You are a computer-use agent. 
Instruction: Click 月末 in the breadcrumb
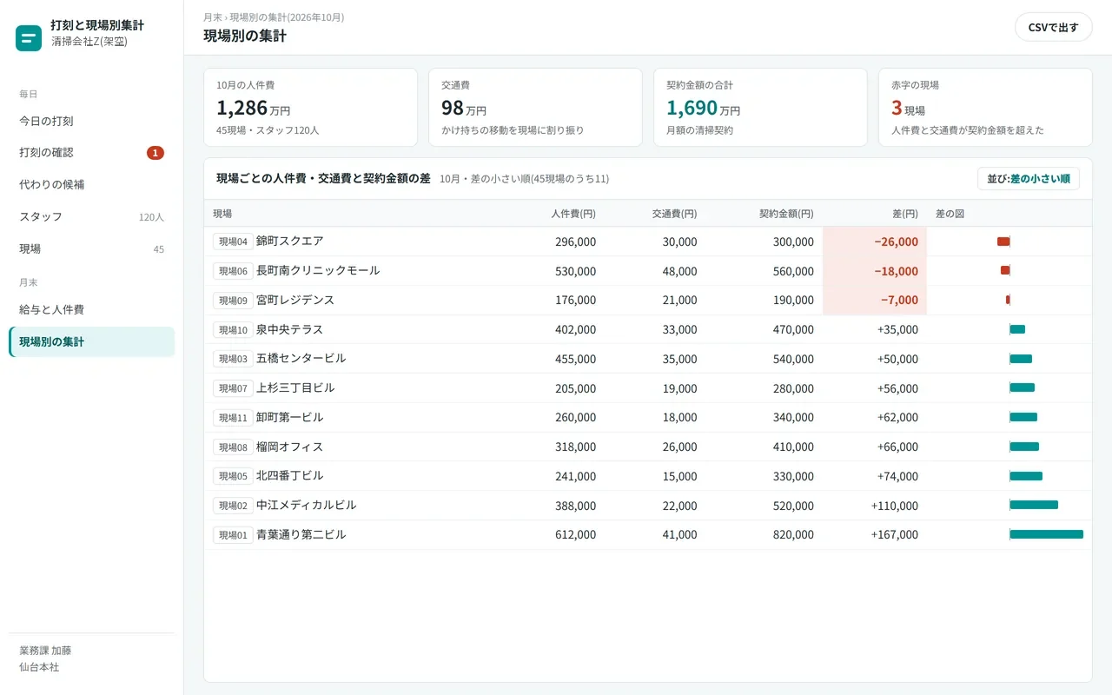point(213,17)
